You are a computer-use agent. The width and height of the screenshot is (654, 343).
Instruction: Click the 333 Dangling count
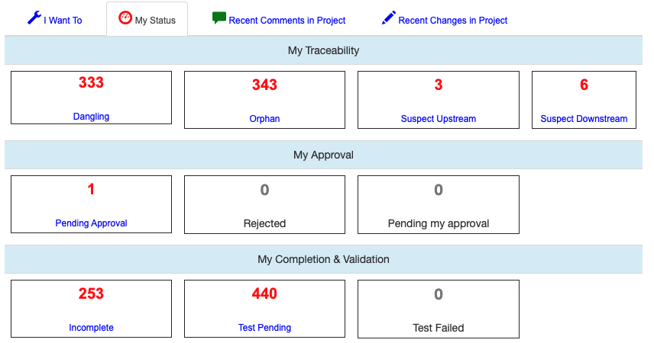(91, 83)
